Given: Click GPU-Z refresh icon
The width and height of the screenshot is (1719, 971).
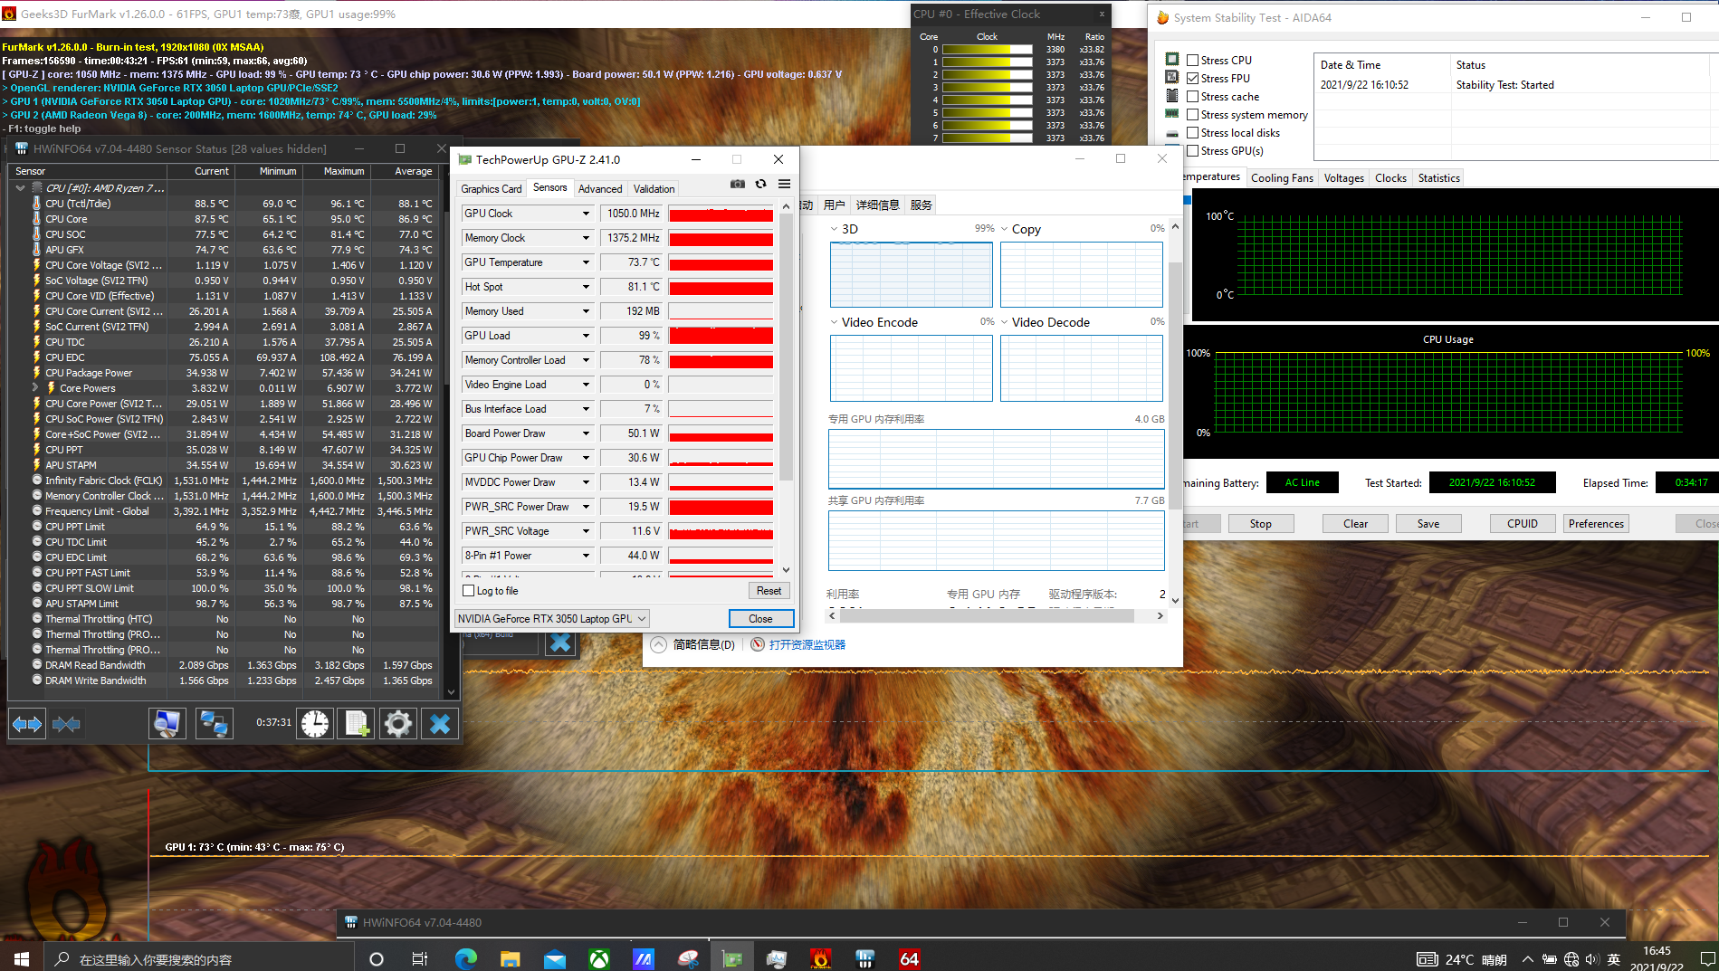Looking at the screenshot, I should click(x=761, y=184).
